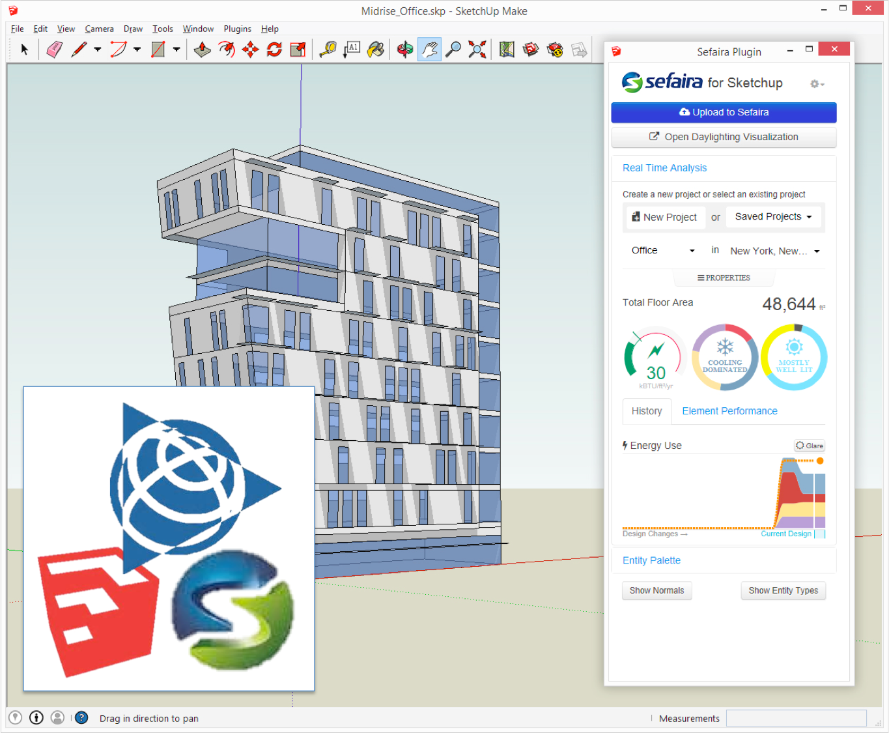Activate the Orbit tool
The height and width of the screenshot is (733, 889).
[x=405, y=50]
